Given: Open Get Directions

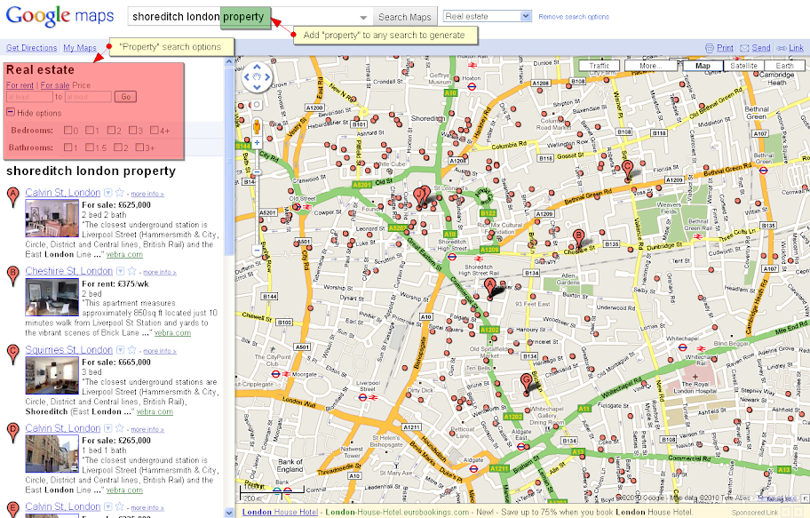Looking at the screenshot, I should click(x=31, y=48).
